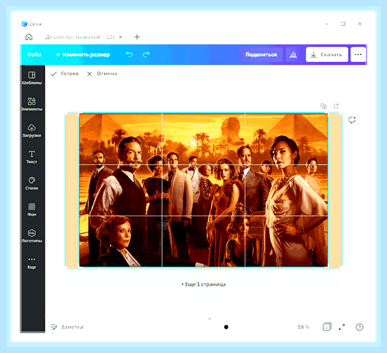This screenshot has height=353, width=387.
Task: Click Еще 1 страница to add page
Action: [x=203, y=284]
